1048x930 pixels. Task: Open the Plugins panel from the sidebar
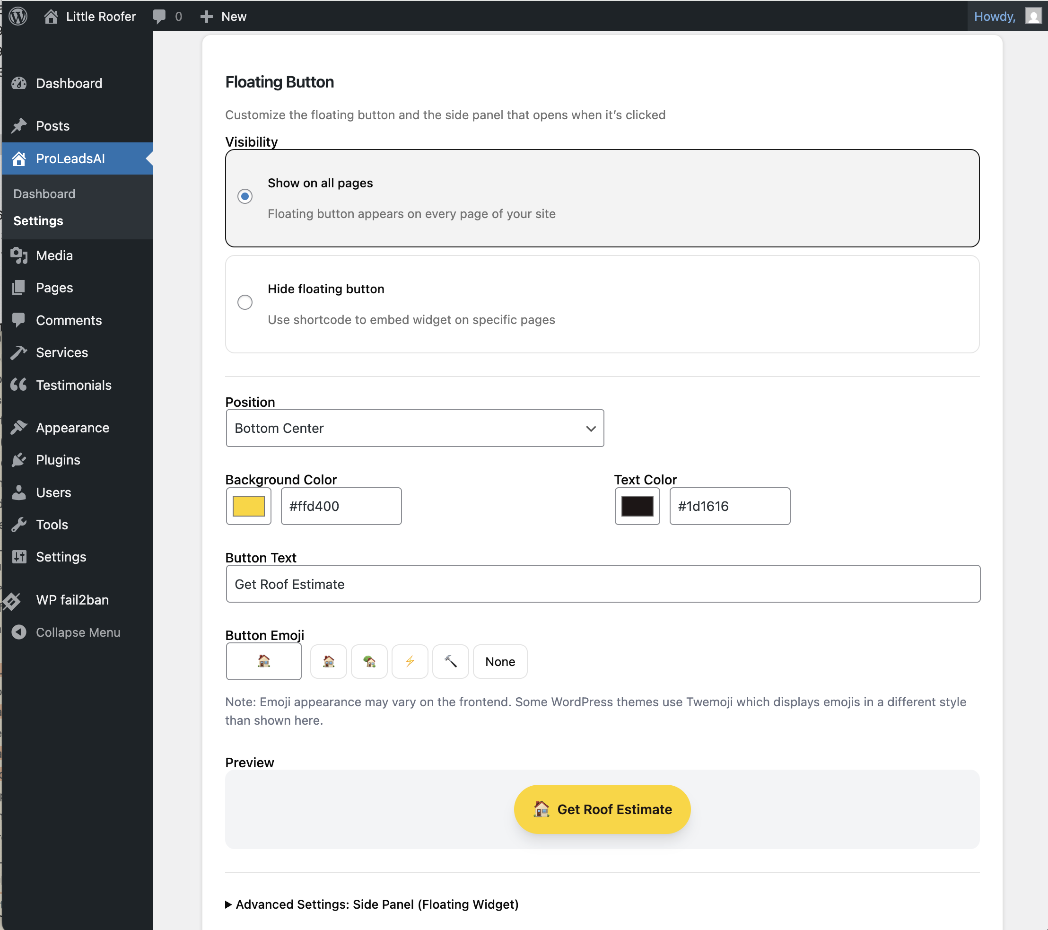pos(57,460)
